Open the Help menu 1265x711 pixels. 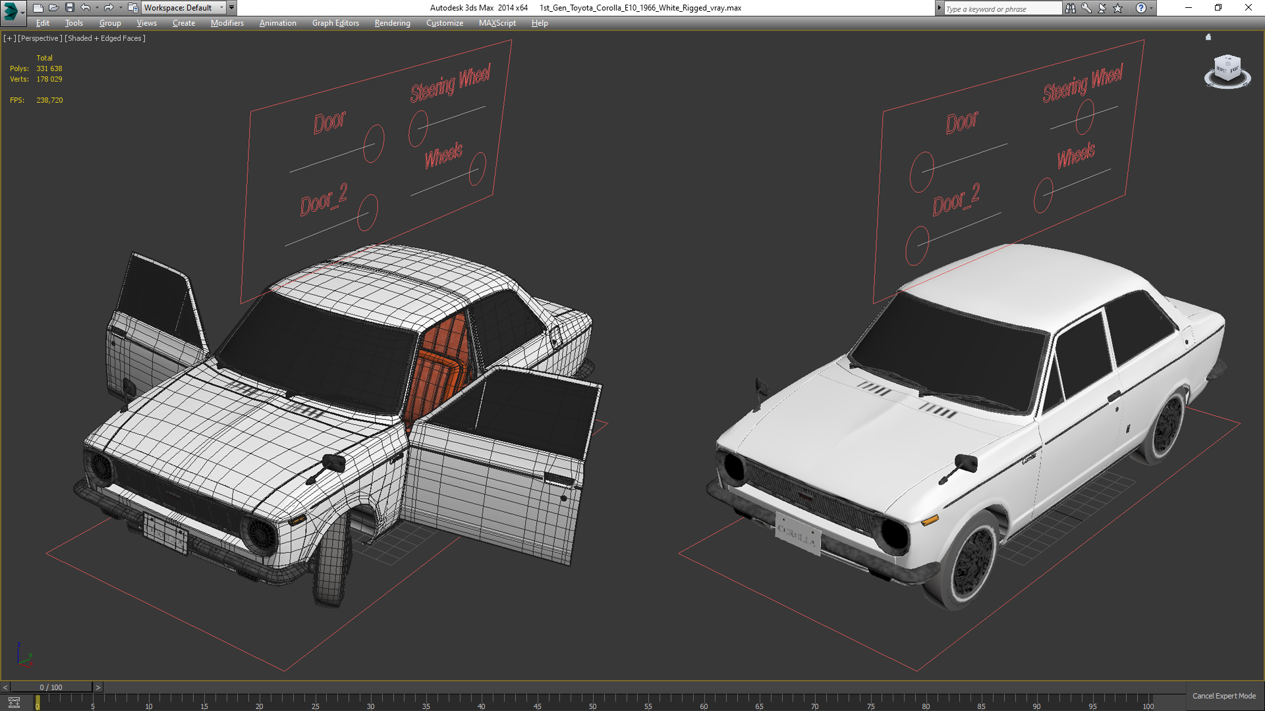[x=540, y=23]
